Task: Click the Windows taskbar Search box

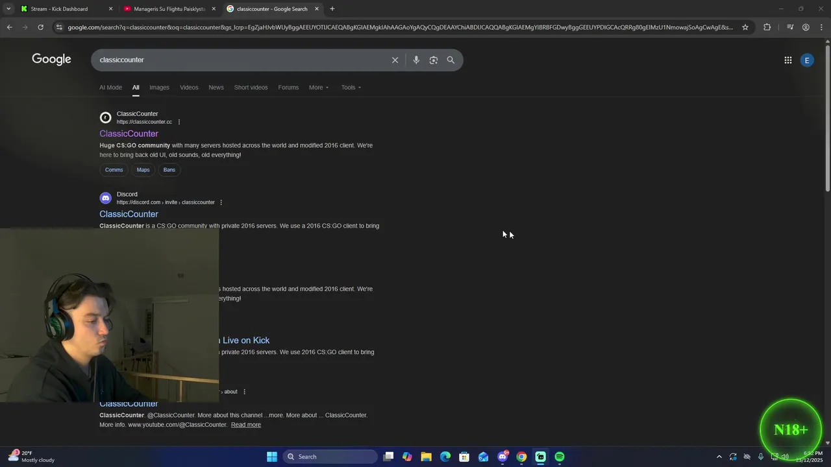Action: tap(330, 457)
